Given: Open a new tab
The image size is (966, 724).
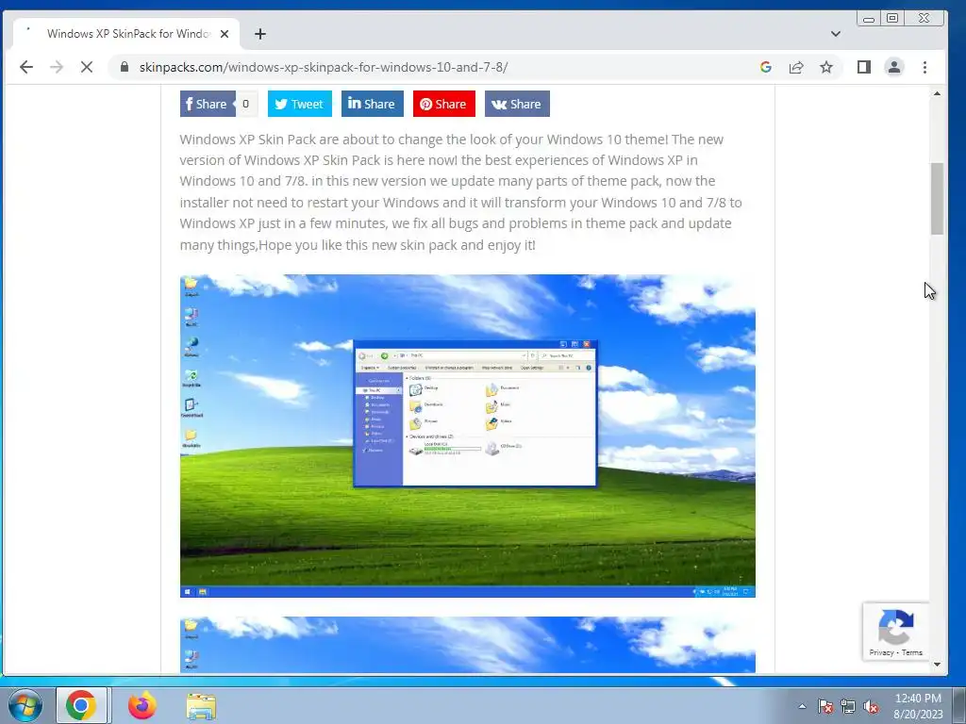Looking at the screenshot, I should [x=260, y=34].
